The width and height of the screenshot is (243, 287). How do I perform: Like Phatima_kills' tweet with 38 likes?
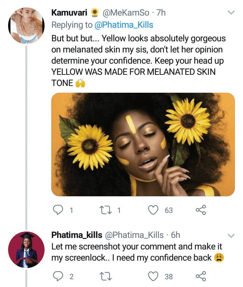(154, 277)
